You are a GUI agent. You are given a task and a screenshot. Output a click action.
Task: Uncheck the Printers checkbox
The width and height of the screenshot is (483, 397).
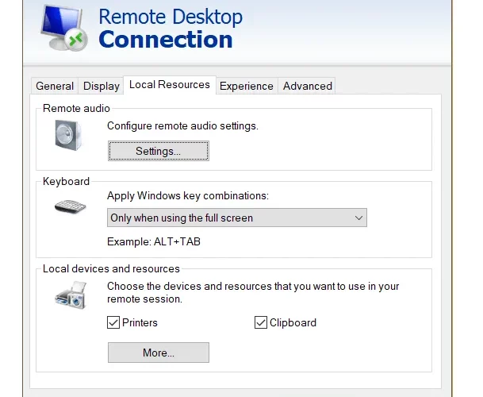[113, 322]
